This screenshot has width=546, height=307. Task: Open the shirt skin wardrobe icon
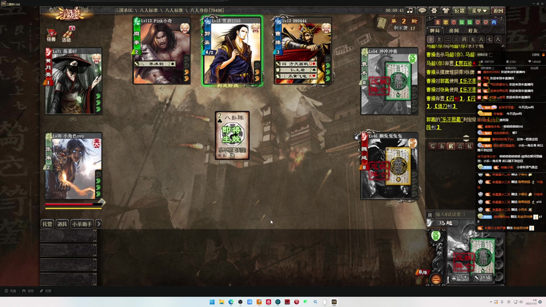[x=446, y=11]
